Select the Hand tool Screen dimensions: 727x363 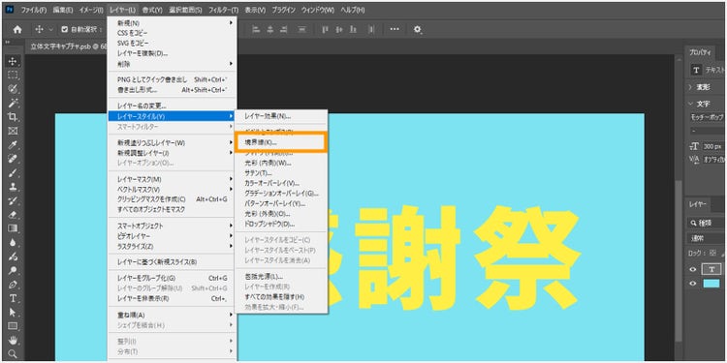click(x=13, y=341)
